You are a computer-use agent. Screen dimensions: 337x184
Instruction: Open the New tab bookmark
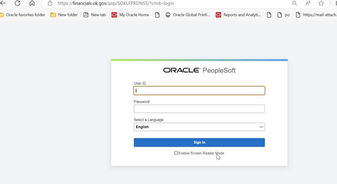pyautogui.click(x=95, y=15)
